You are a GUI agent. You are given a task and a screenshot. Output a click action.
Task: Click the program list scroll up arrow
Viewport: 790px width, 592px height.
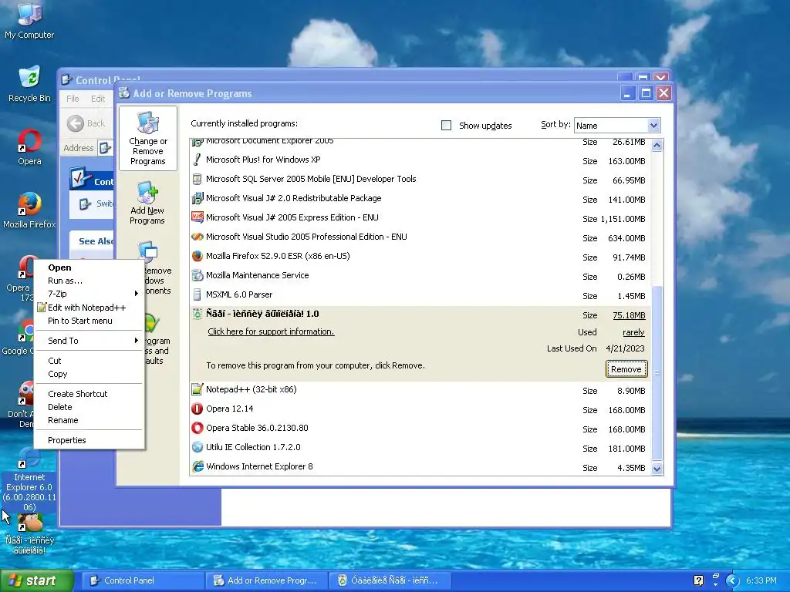click(657, 146)
